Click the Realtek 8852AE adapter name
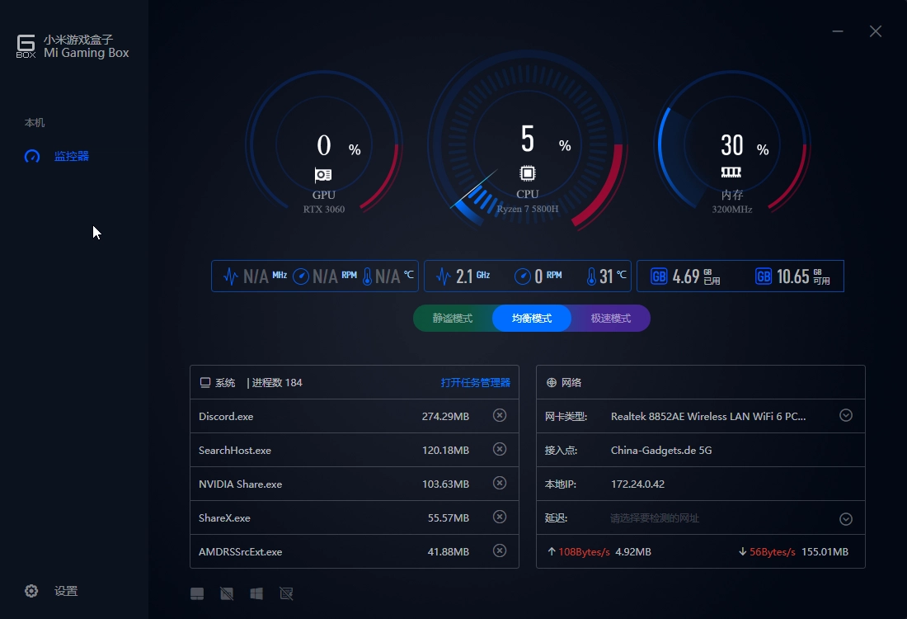Screen dimensions: 907x619 pyautogui.click(x=708, y=416)
